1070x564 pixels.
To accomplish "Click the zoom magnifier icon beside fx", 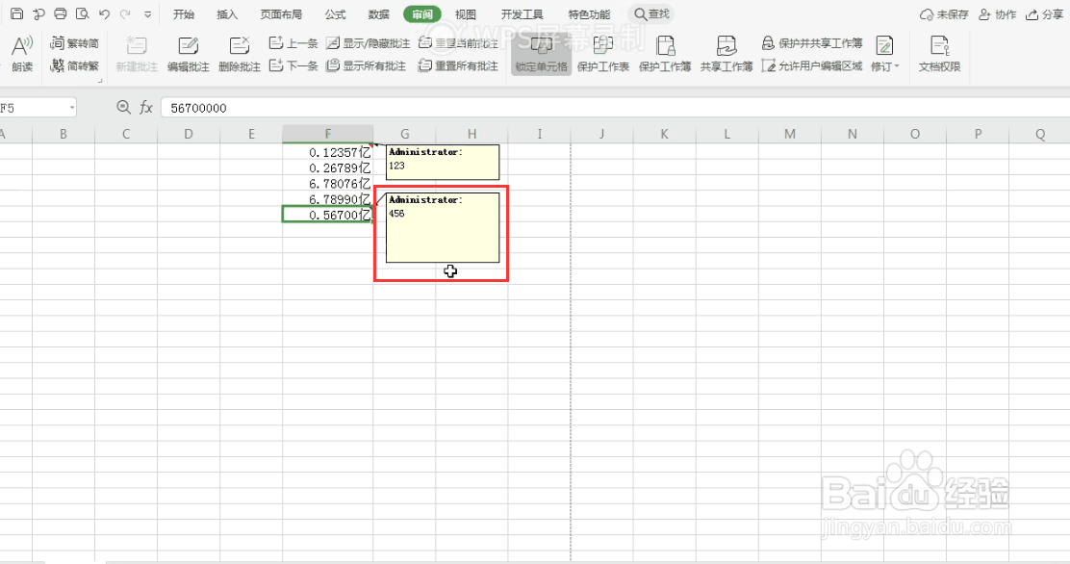I will tap(123, 107).
